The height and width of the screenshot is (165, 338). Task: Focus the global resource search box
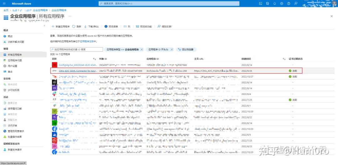(x=169, y=4)
